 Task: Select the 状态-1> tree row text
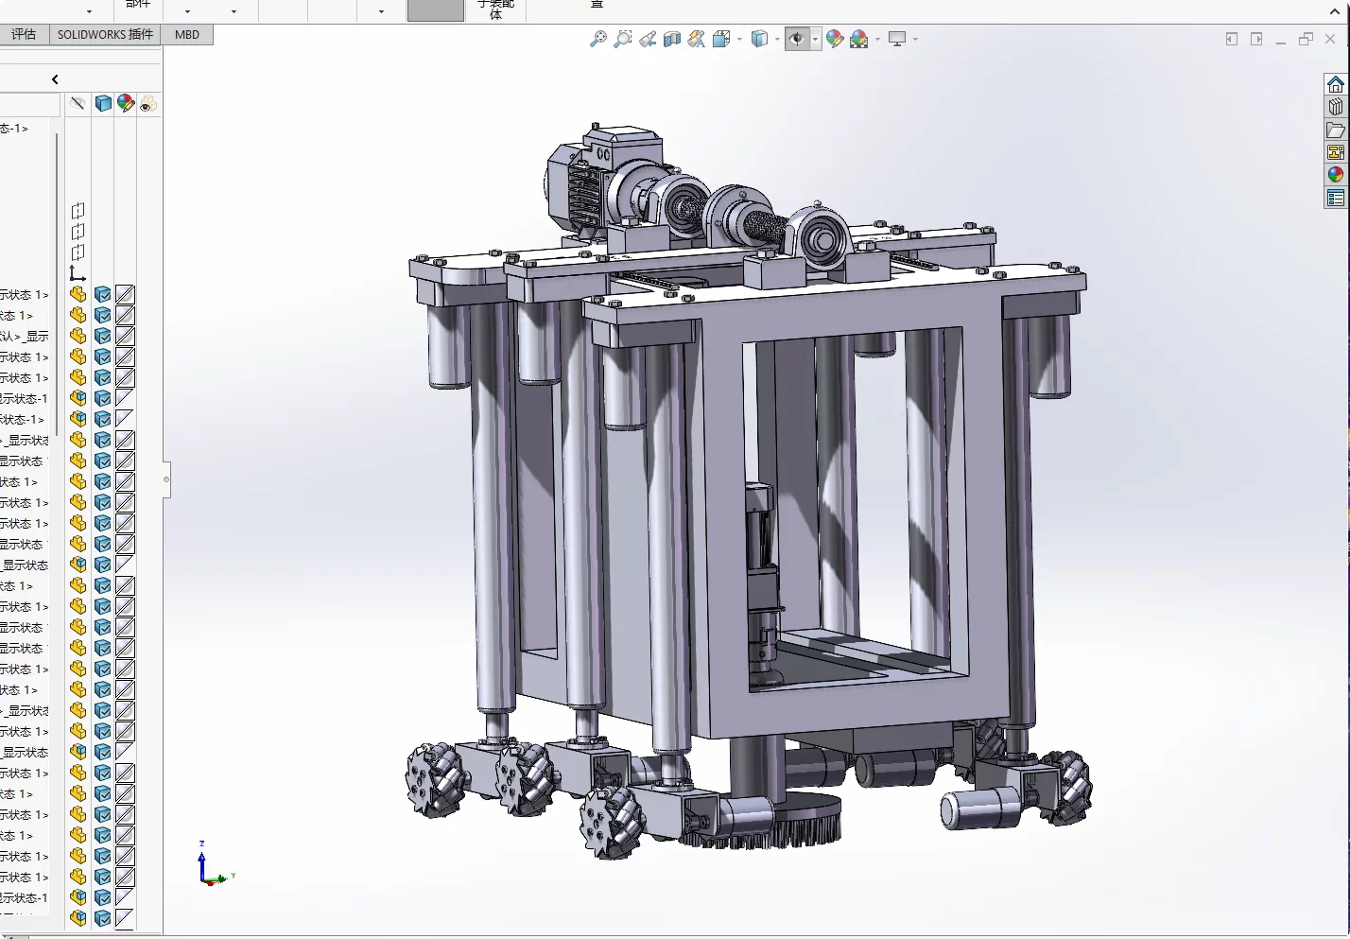click(22, 419)
